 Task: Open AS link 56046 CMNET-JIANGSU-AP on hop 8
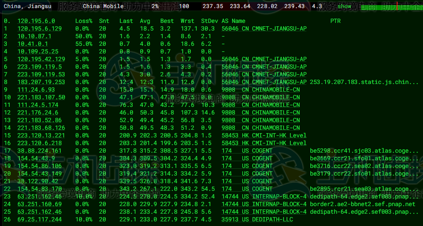[x=264, y=82]
